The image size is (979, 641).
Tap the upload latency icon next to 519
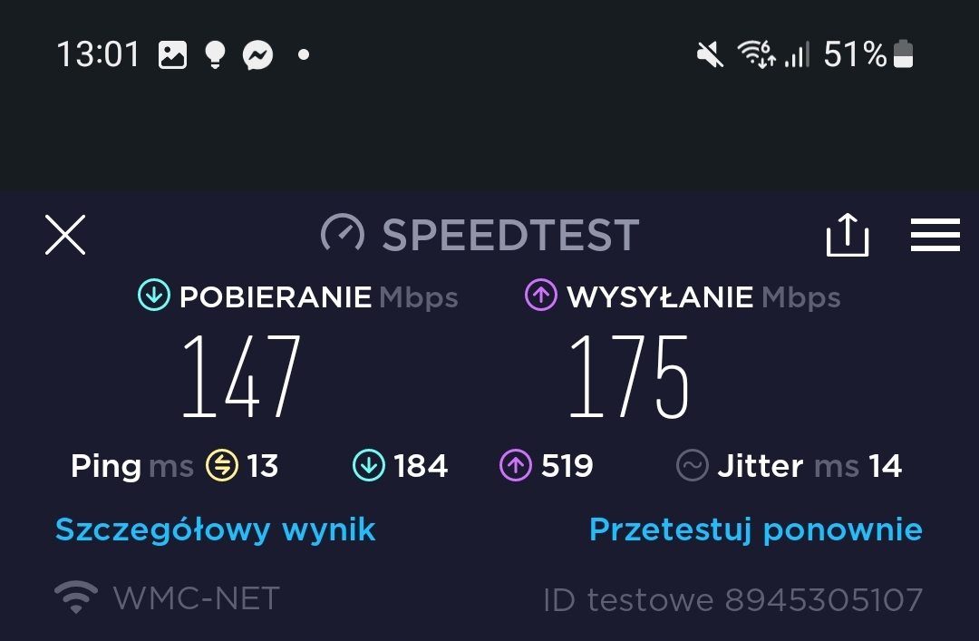(516, 465)
